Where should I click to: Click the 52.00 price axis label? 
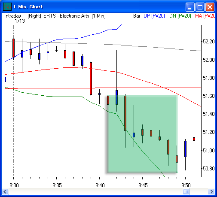tap(208, 60)
